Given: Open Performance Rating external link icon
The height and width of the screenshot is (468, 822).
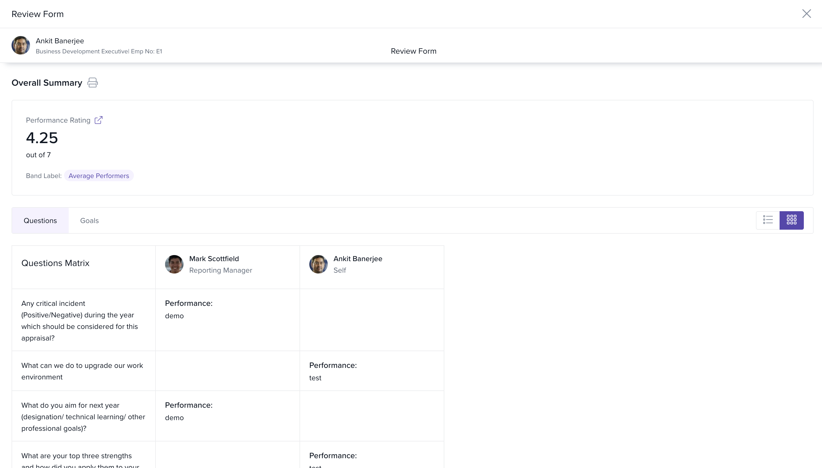Looking at the screenshot, I should [x=98, y=120].
